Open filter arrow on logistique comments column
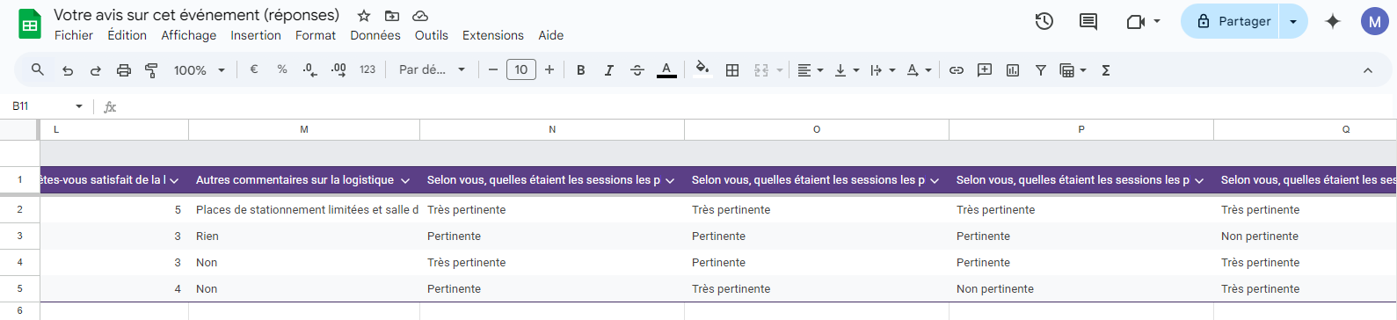The image size is (1397, 320). pos(405,180)
